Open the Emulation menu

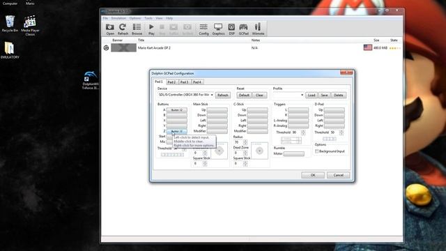pyautogui.click(x=118, y=18)
